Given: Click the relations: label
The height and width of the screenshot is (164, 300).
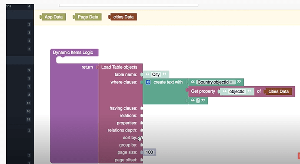Looking at the screenshot, I should 128,115.
